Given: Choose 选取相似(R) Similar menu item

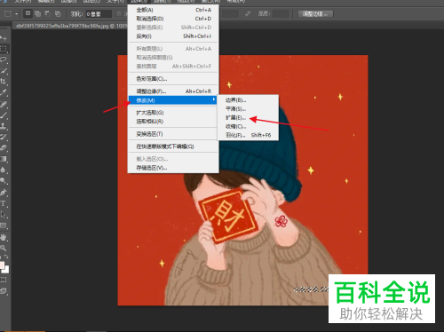Looking at the screenshot, I should [174, 122].
